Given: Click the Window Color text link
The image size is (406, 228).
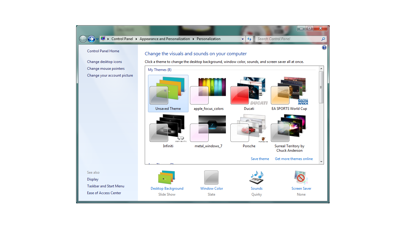Looking at the screenshot, I should 212,189.
